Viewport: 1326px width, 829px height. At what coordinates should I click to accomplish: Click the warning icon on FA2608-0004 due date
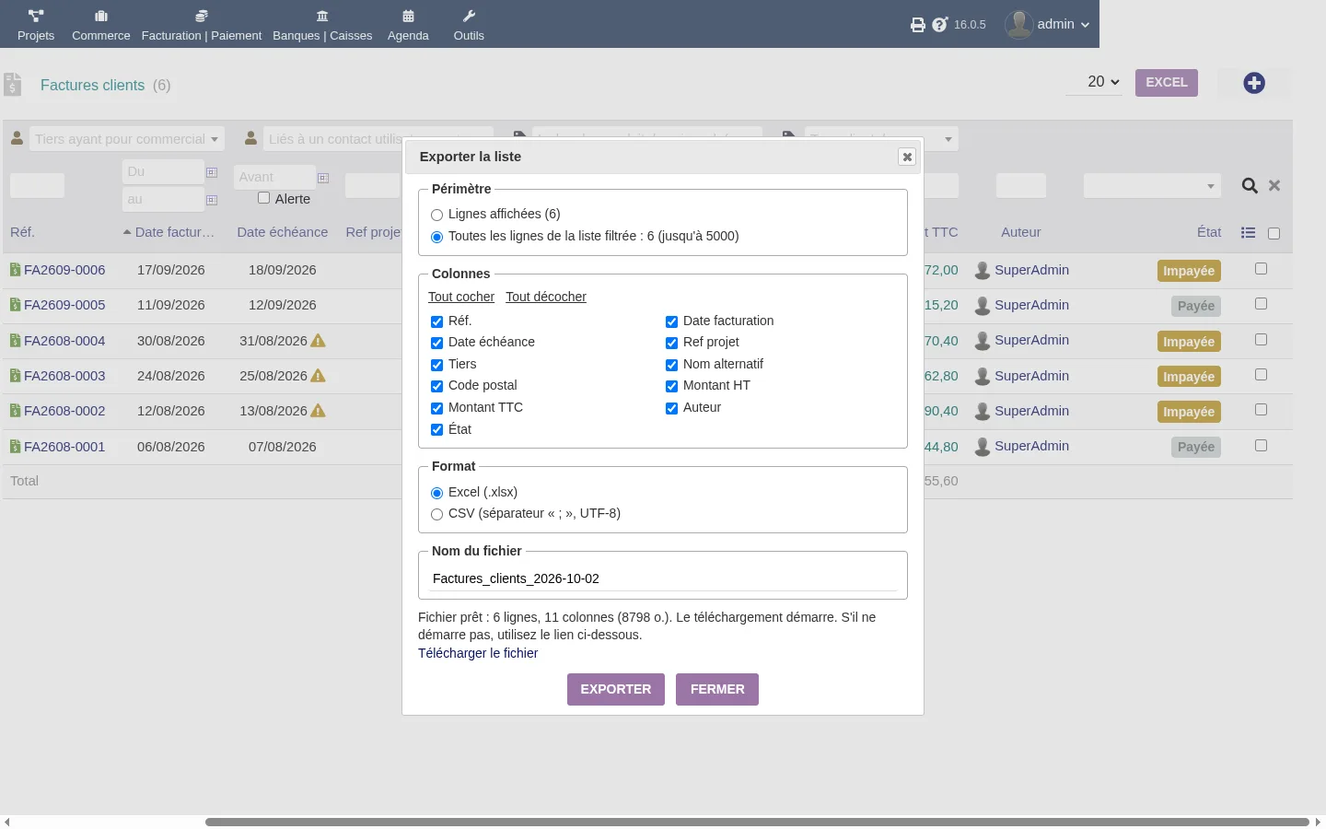319,341
